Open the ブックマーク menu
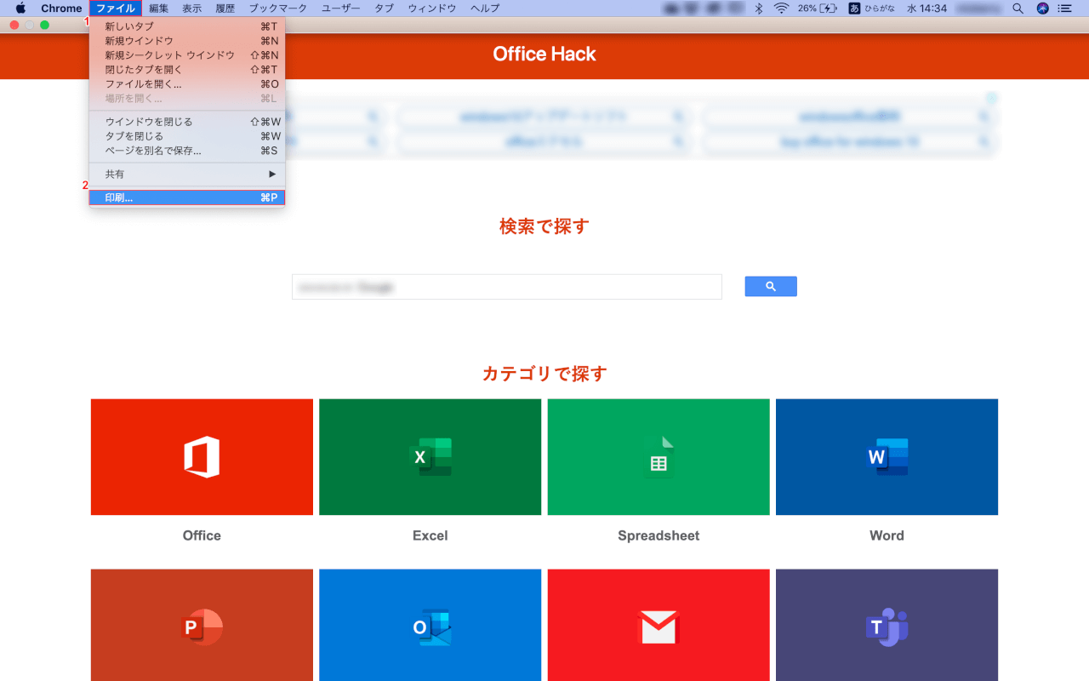Screen dimensions: 1089x681 pos(278,9)
